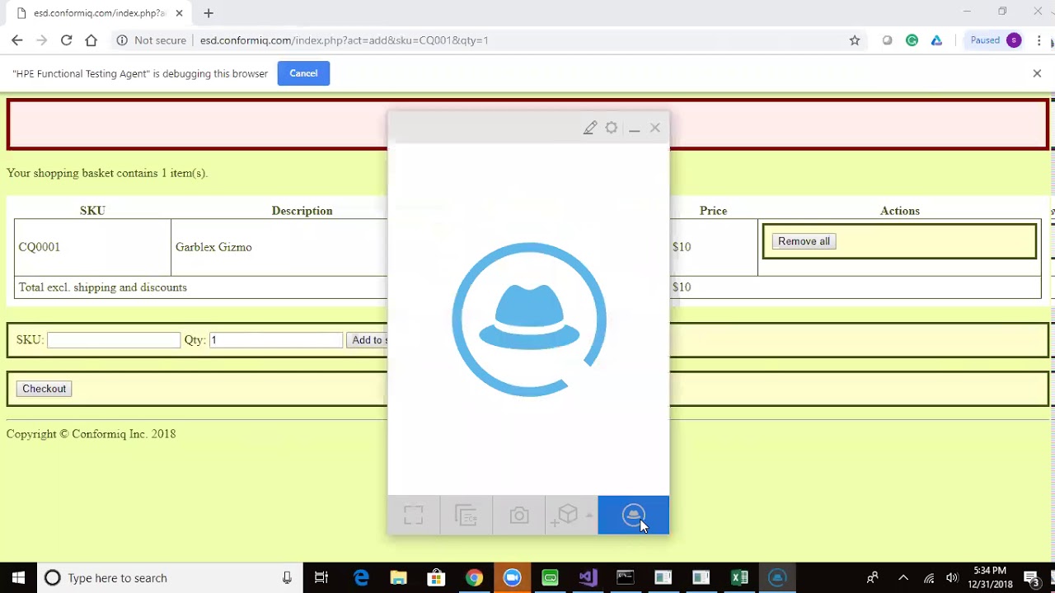Viewport: 1055px width, 593px height.
Task: Open Excel from the taskbar
Action: click(x=739, y=577)
